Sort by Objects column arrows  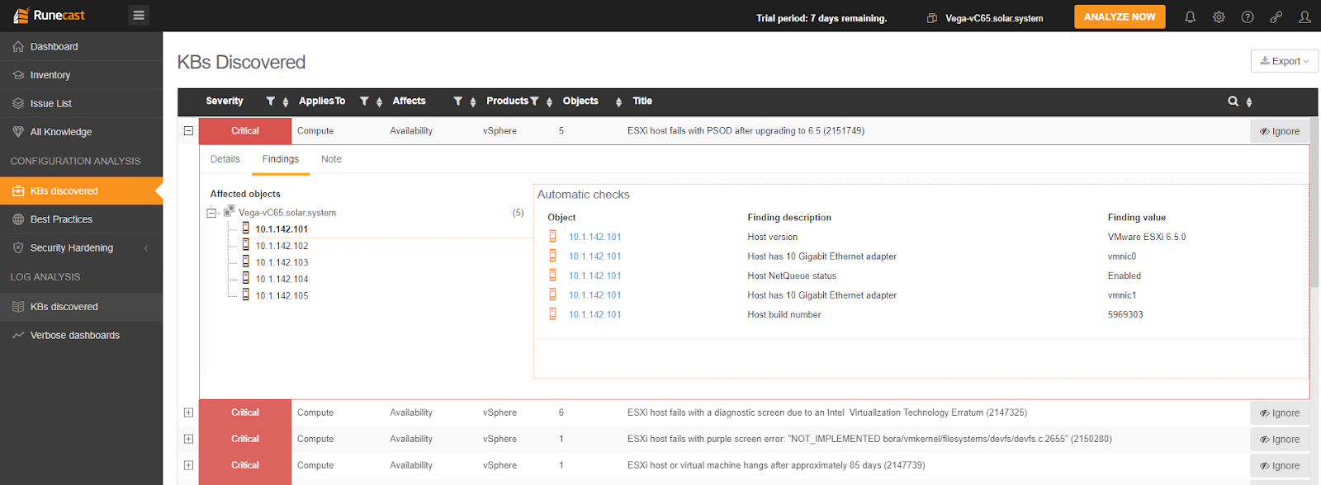click(x=618, y=102)
